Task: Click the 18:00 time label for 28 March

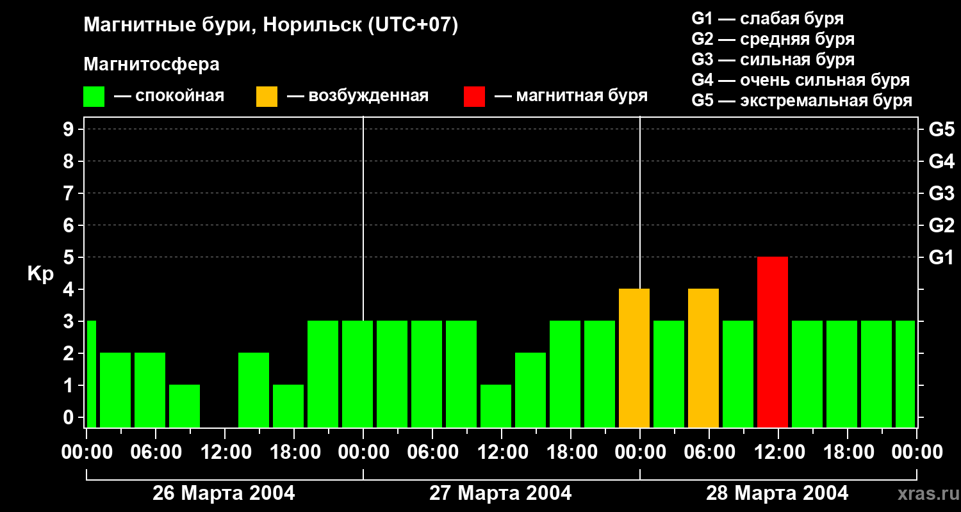Action: (848, 452)
